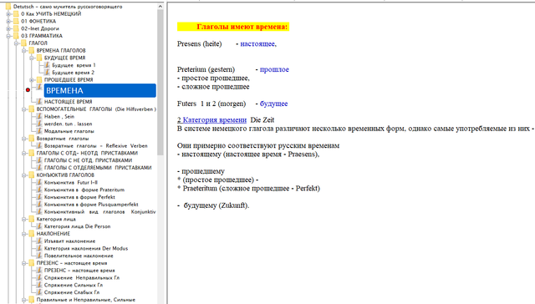Click note icon of 'Будущее время 2'
This screenshot has height=304, width=535.
tap(47, 73)
